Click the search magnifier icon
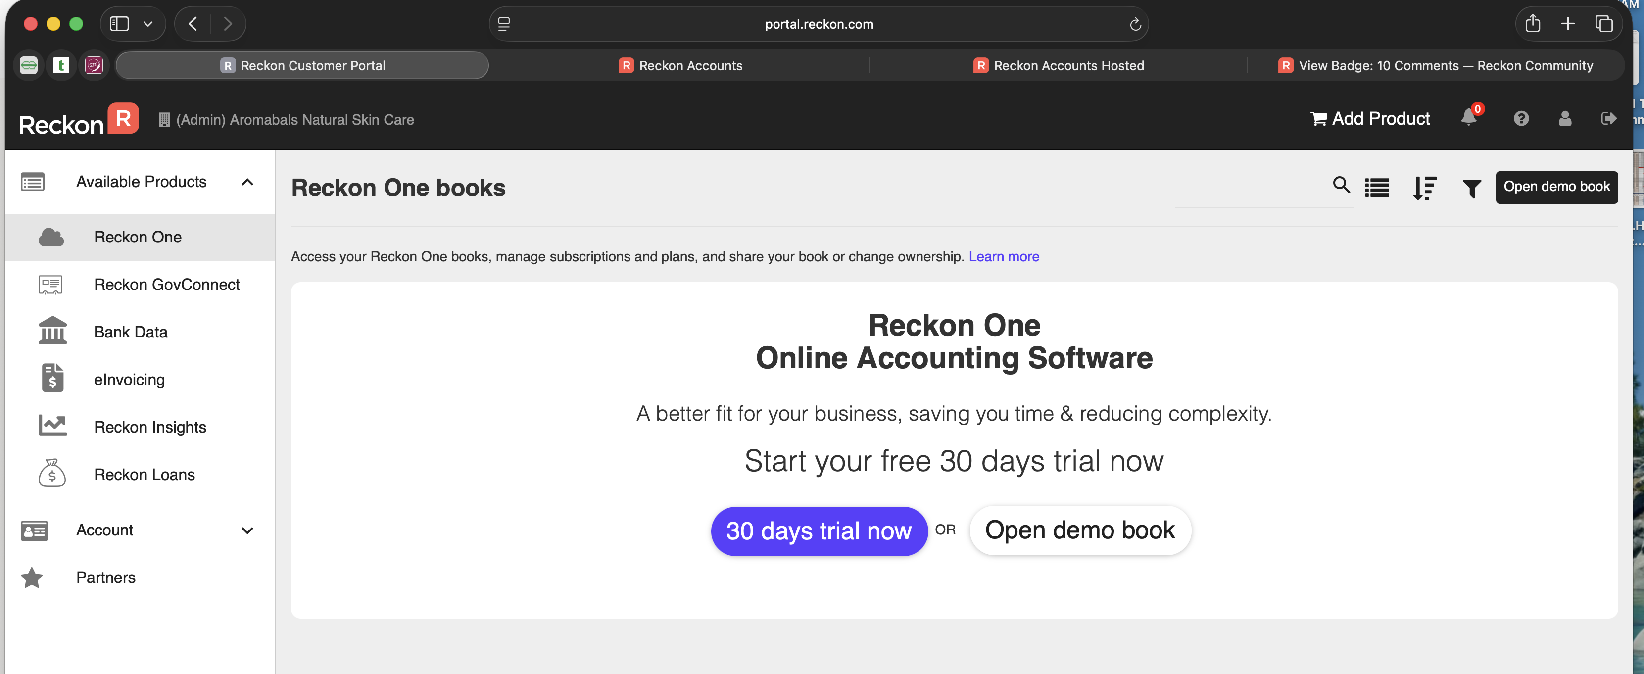 pos(1341,186)
